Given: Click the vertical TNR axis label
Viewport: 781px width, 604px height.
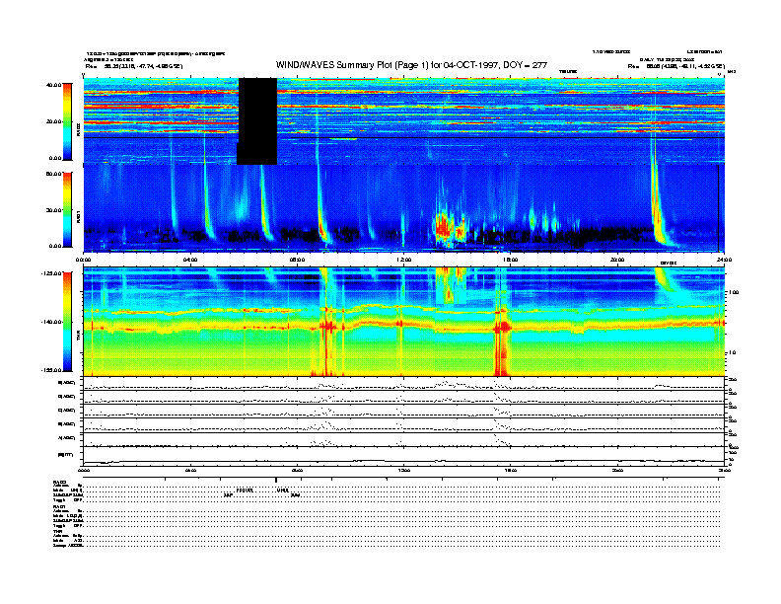Looking at the screenshot, I should [x=79, y=337].
